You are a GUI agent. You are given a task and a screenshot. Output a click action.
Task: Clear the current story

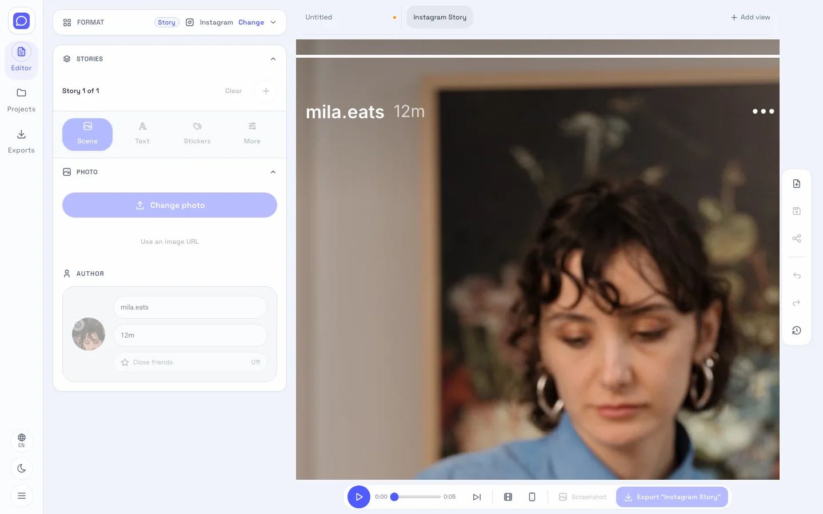coord(233,91)
